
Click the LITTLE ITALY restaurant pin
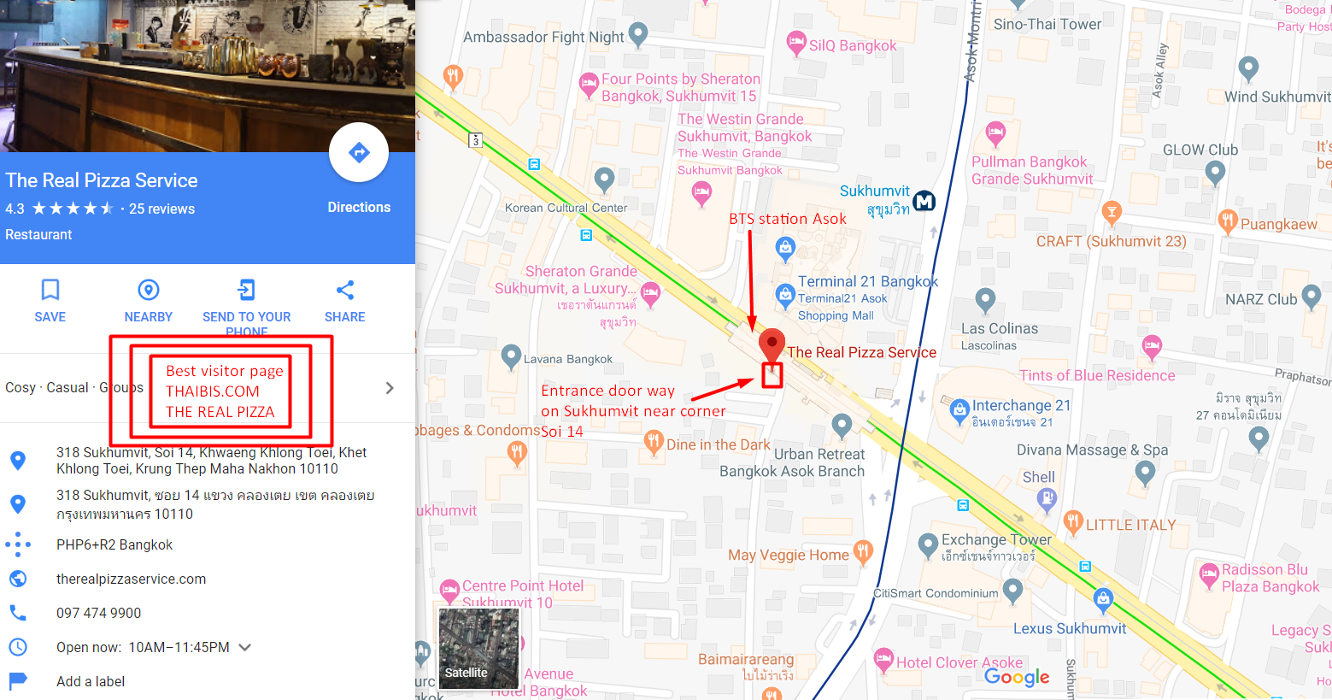pyautogui.click(x=1073, y=521)
